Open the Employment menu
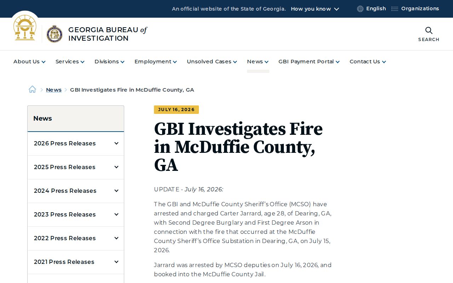This screenshot has height=283, width=453. point(156,62)
